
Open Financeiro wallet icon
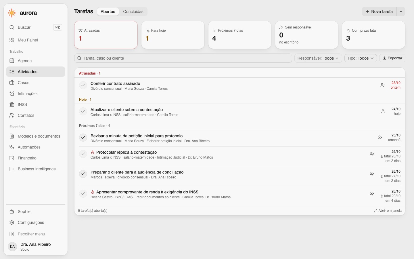coord(12,158)
